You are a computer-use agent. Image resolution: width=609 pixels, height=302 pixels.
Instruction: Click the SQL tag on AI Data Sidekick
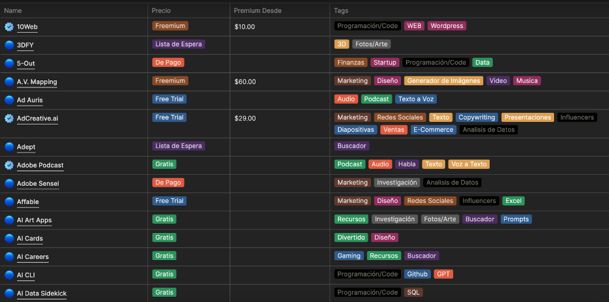413,292
